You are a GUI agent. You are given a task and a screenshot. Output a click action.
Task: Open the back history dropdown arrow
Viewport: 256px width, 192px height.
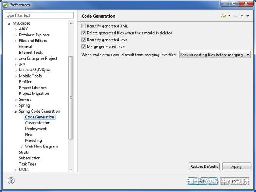pos(229,16)
